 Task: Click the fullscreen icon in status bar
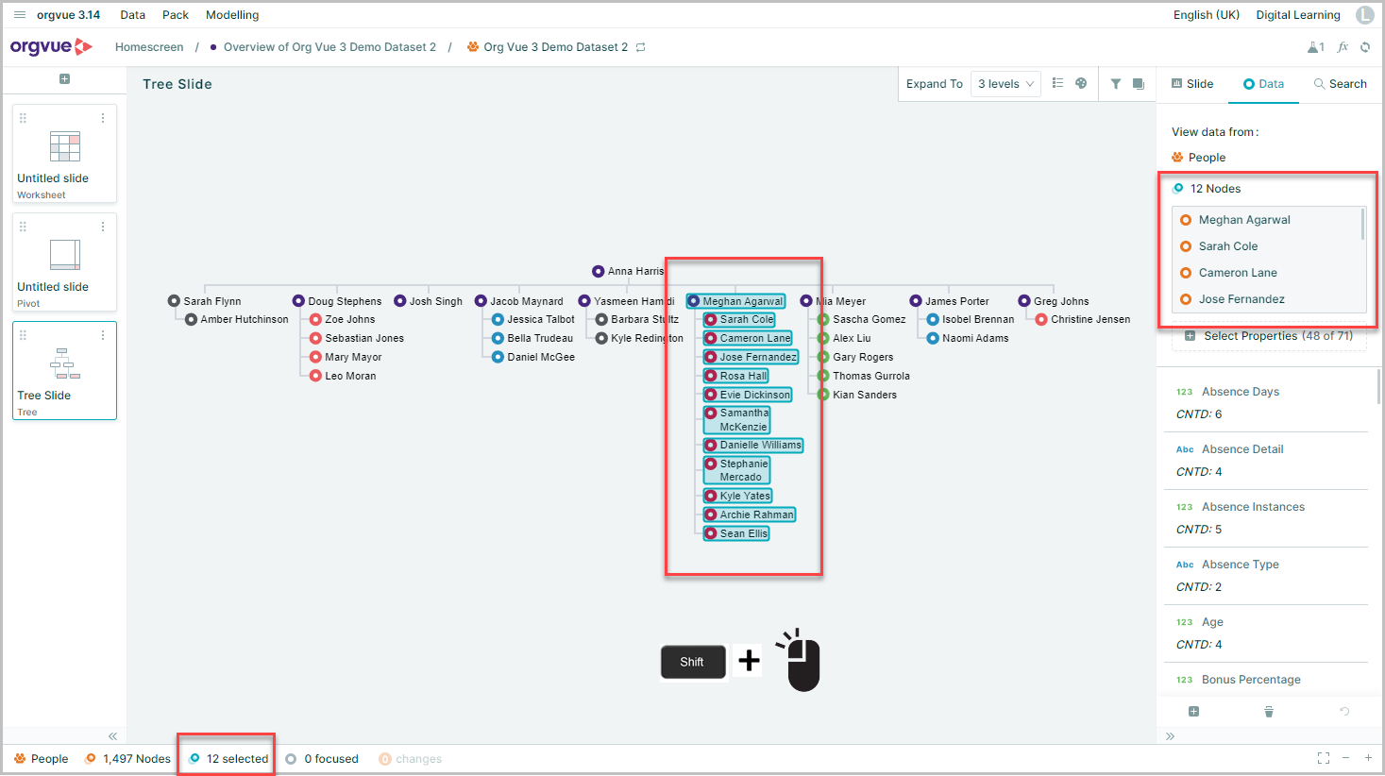[x=1324, y=758]
